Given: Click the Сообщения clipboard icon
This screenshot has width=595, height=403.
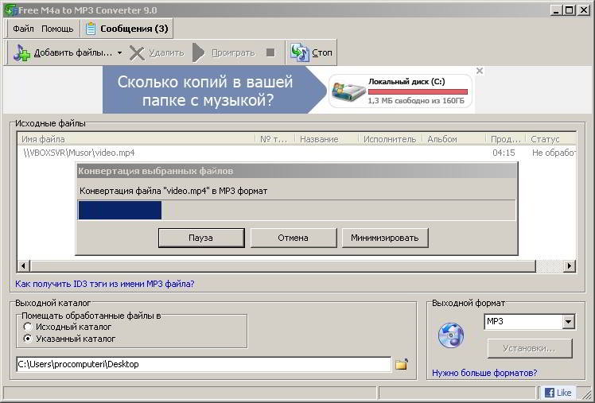Looking at the screenshot, I should pyautogui.click(x=91, y=29).
